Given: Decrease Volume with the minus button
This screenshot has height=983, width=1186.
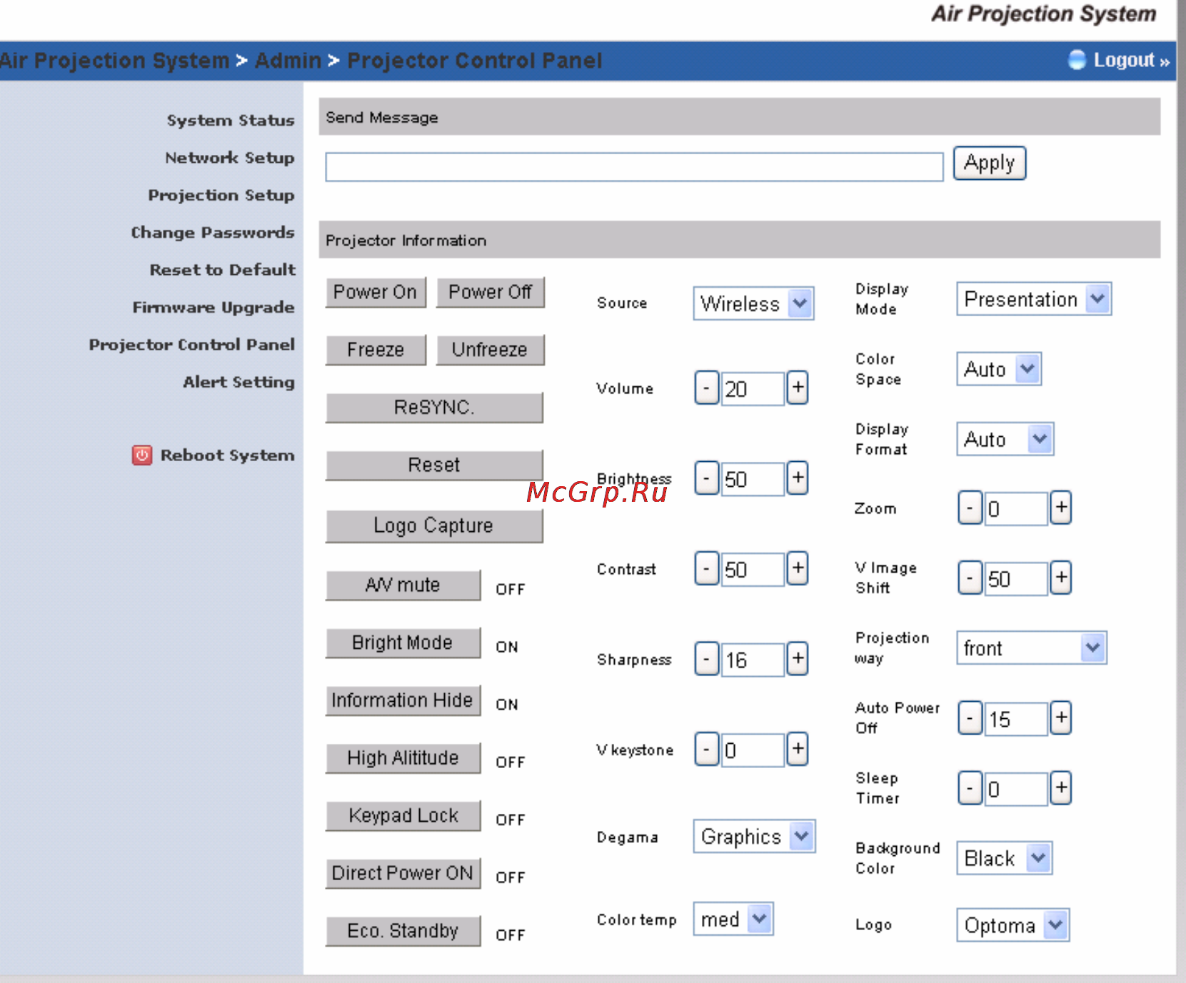Looking at the screenshot, I should coord(706,388).
